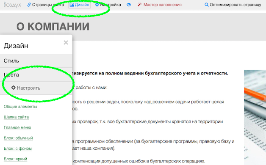Click the link icon beside Страницы сайта

pos(29,5)
